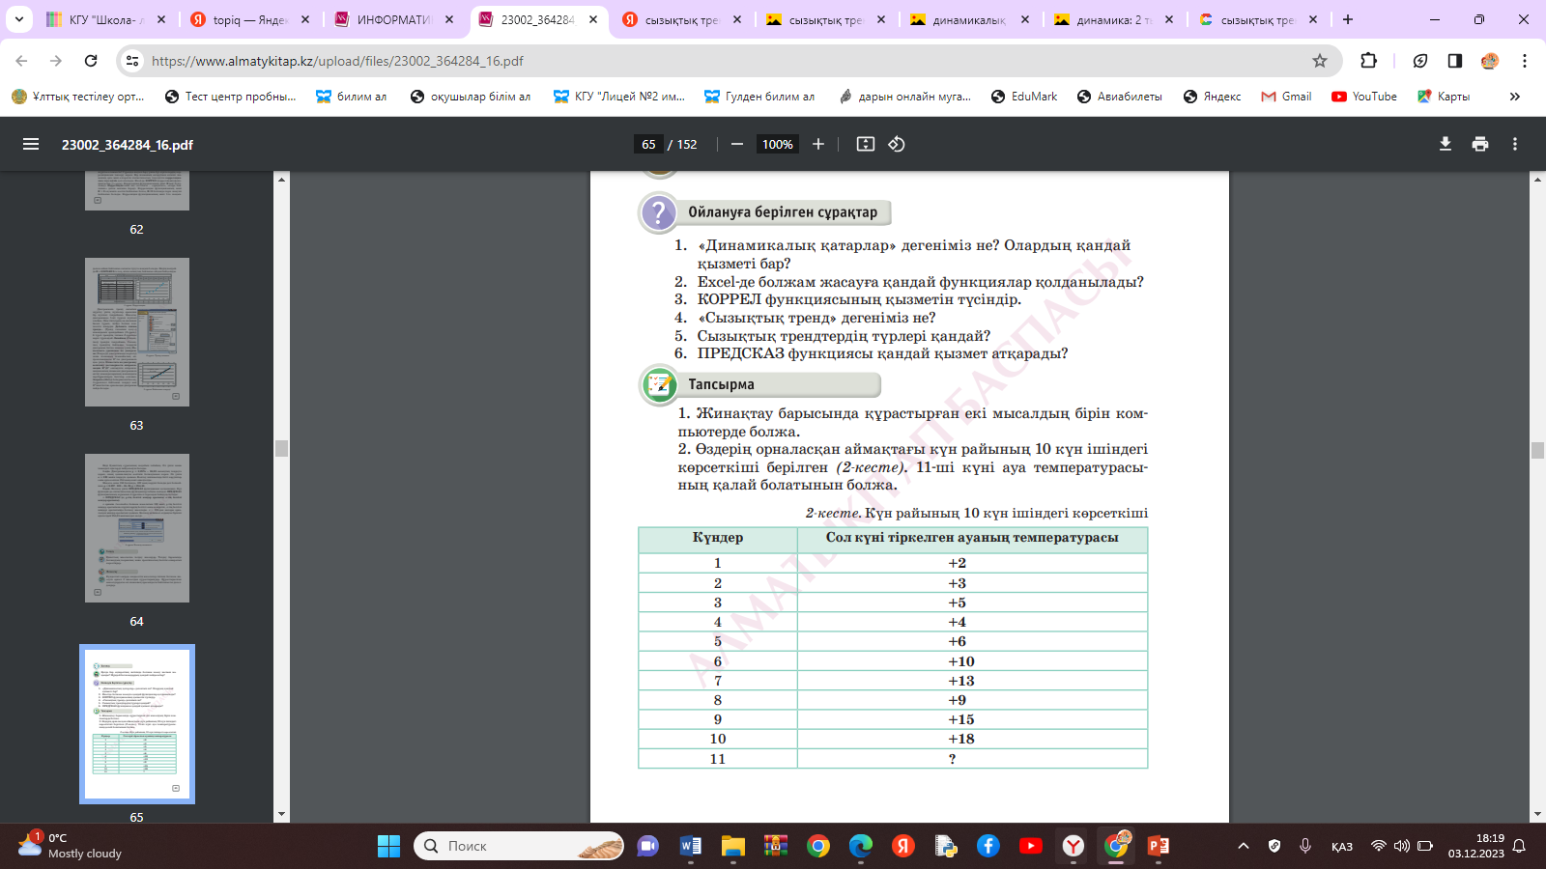Show hidden system tray icons
Image resolution: width=1546 pixels, height=869 pixels.
click(x=1244, y=846)
